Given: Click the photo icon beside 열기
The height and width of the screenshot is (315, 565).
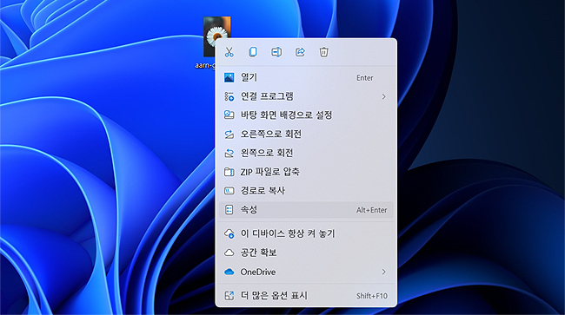Looking at the screenshot, I should point(229,77).
